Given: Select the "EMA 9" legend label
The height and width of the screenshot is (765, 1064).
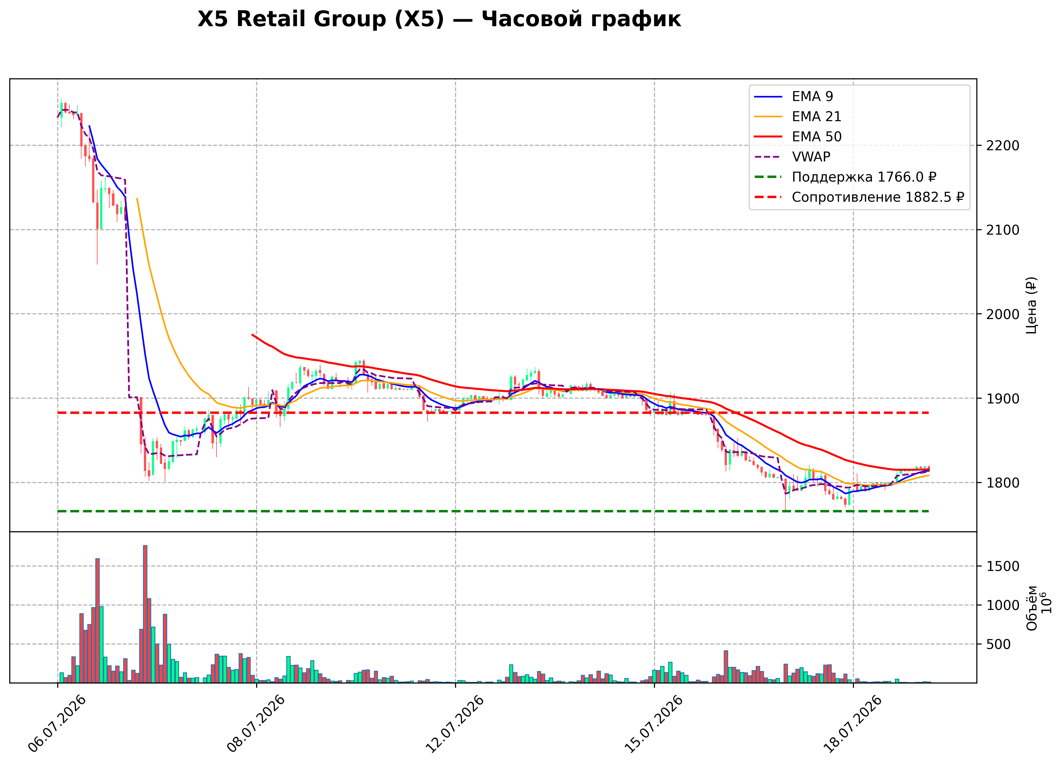Looking at the screenshot, I should coord(813,96).
